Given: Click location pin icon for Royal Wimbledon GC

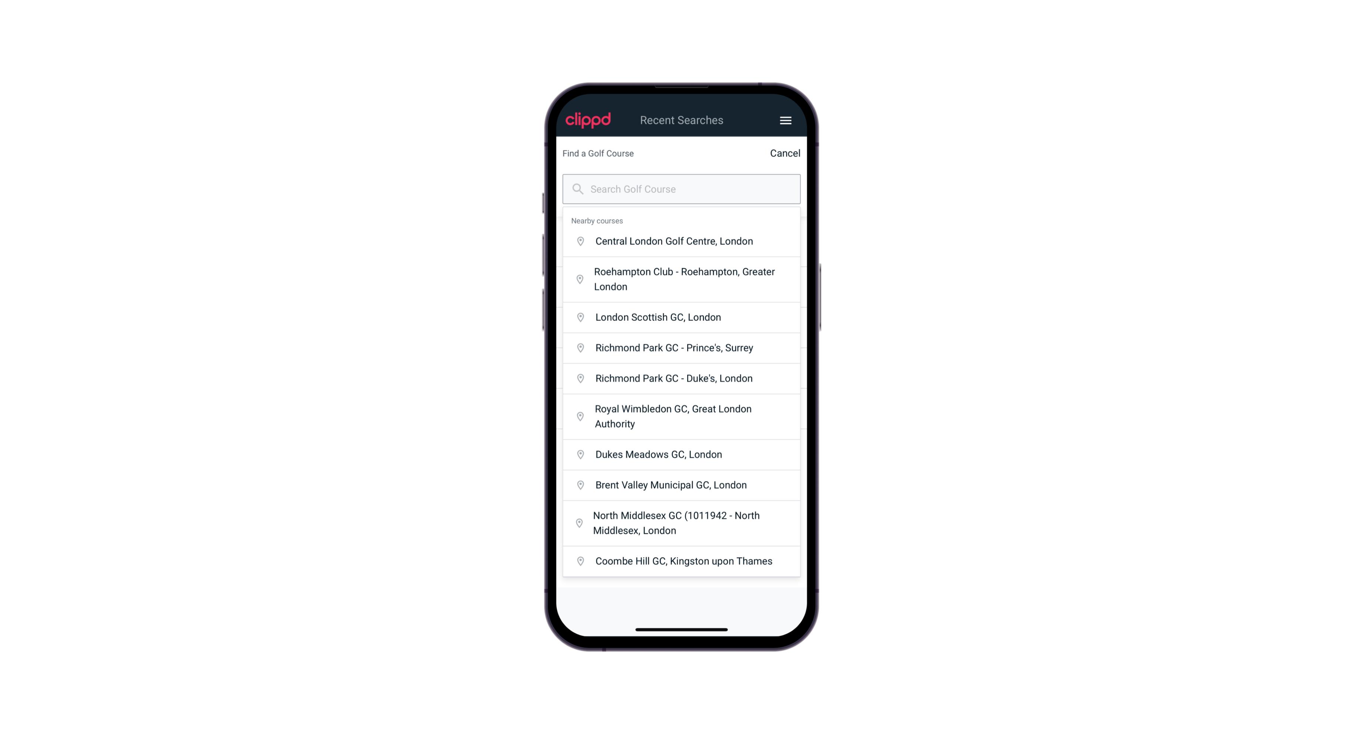Looking at the screenshot, I should 579,416.
